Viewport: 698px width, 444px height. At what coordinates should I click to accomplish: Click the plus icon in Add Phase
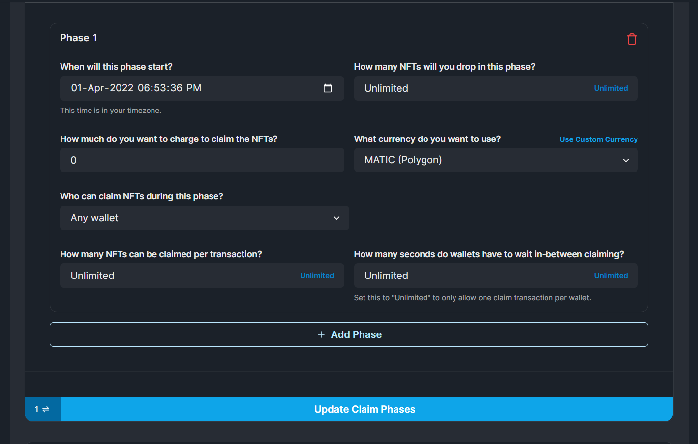click(x=321, y=334)
